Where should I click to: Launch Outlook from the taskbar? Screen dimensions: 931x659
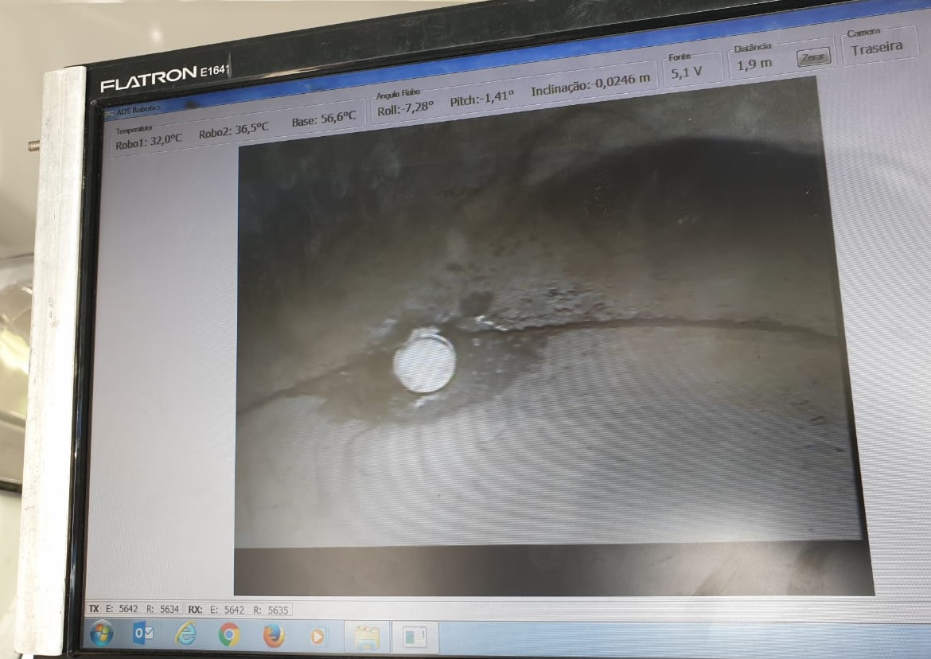[x=142, y=634]
